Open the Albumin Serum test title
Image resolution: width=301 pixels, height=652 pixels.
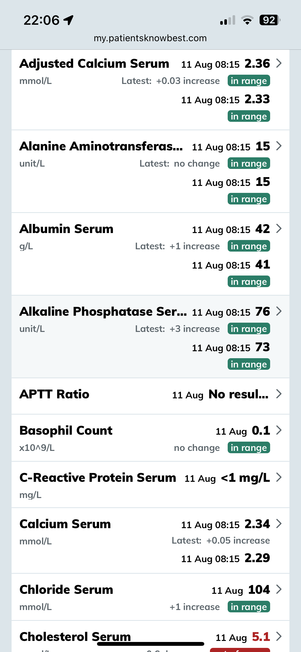(x=66, y=229)
